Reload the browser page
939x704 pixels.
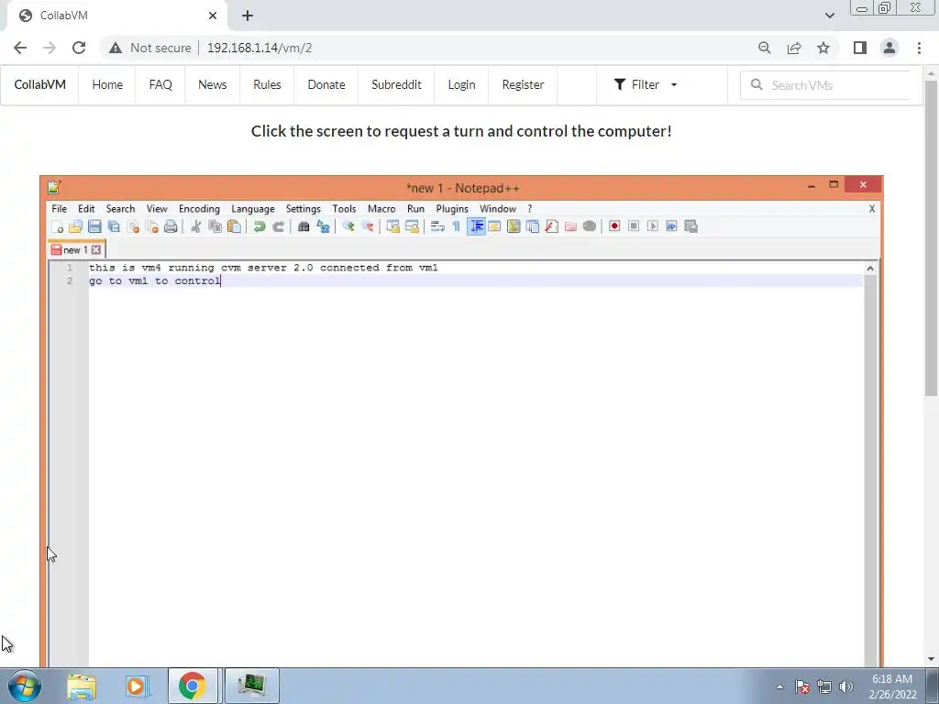79,48
